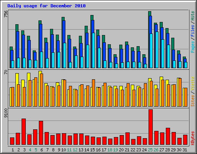Image resolution: width=197 pixels, height=154 pixels.
Task: Click the 'Sites' legend label
Action: (193, 101)
